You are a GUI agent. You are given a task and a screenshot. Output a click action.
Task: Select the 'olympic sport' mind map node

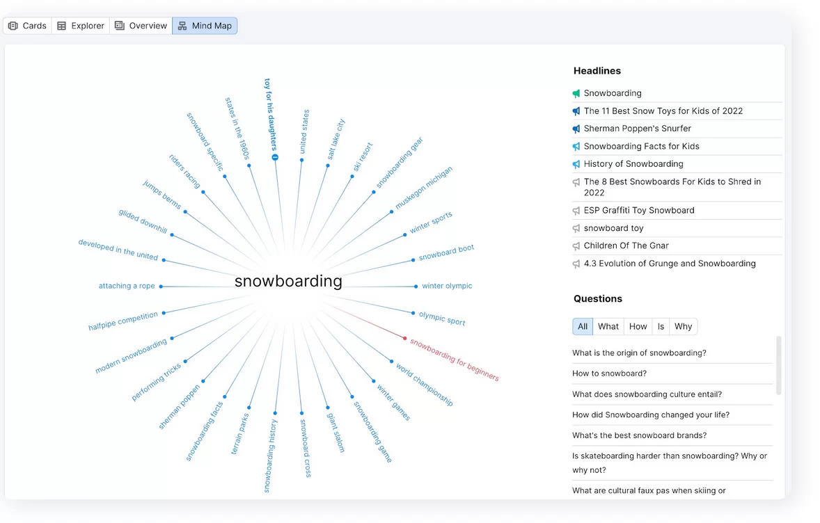pos(442,319)
